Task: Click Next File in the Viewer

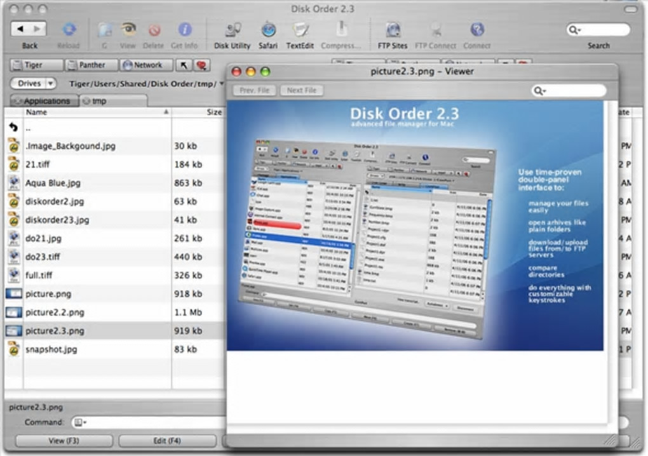Action: 302,90
